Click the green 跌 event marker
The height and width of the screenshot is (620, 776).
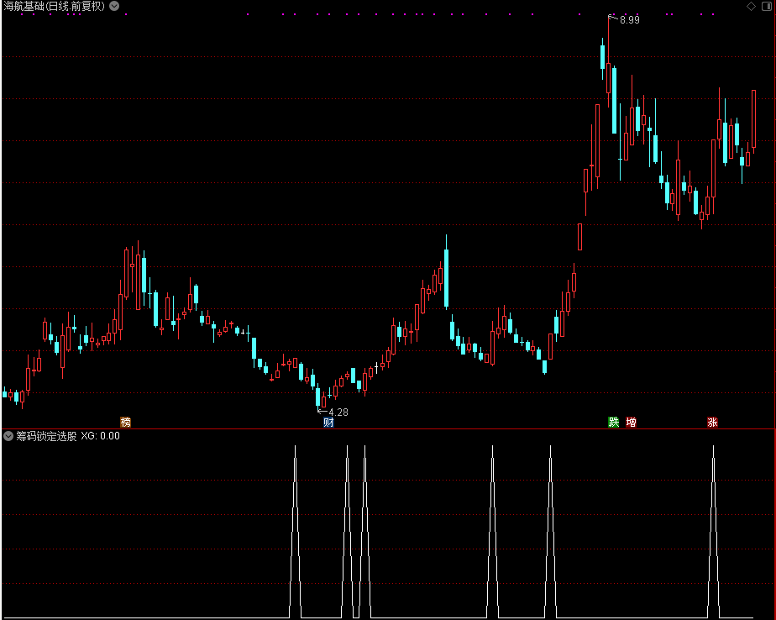pos(614,422)
